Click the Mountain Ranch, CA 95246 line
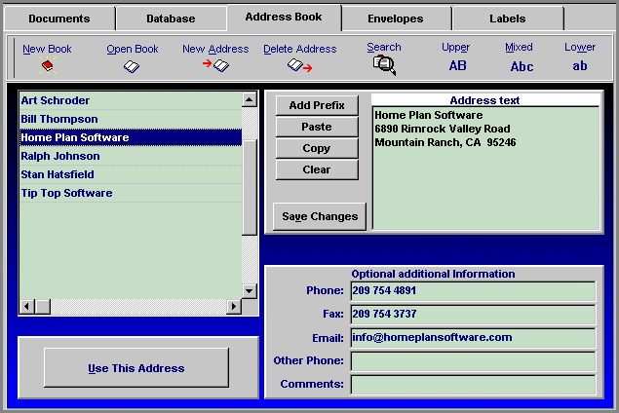 [x=445, y=142]
